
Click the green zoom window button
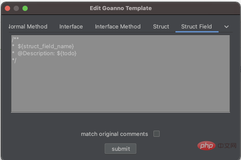(x=25, y=8)
